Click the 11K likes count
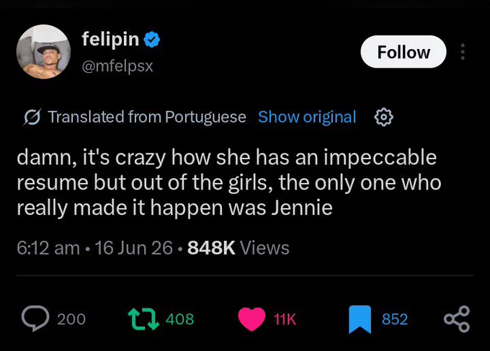 (285, 319)
